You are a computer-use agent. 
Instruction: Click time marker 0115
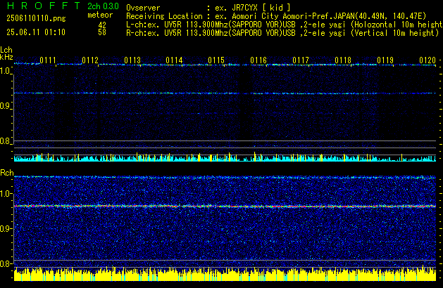216,60
